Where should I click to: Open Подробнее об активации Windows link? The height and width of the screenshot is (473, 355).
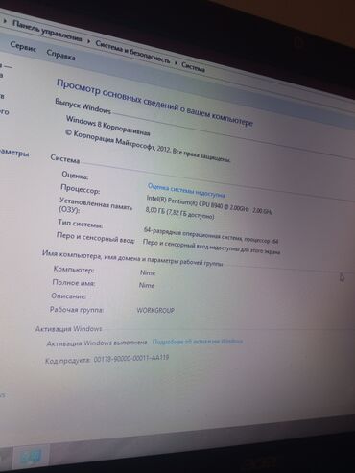(x=198, y=342)
